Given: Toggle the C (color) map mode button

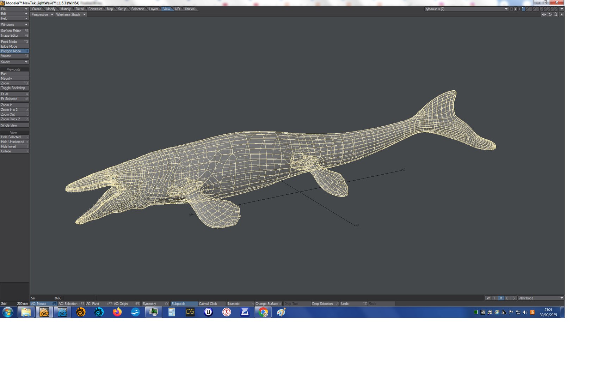Looking at the screenshot, I should (507, 298).
